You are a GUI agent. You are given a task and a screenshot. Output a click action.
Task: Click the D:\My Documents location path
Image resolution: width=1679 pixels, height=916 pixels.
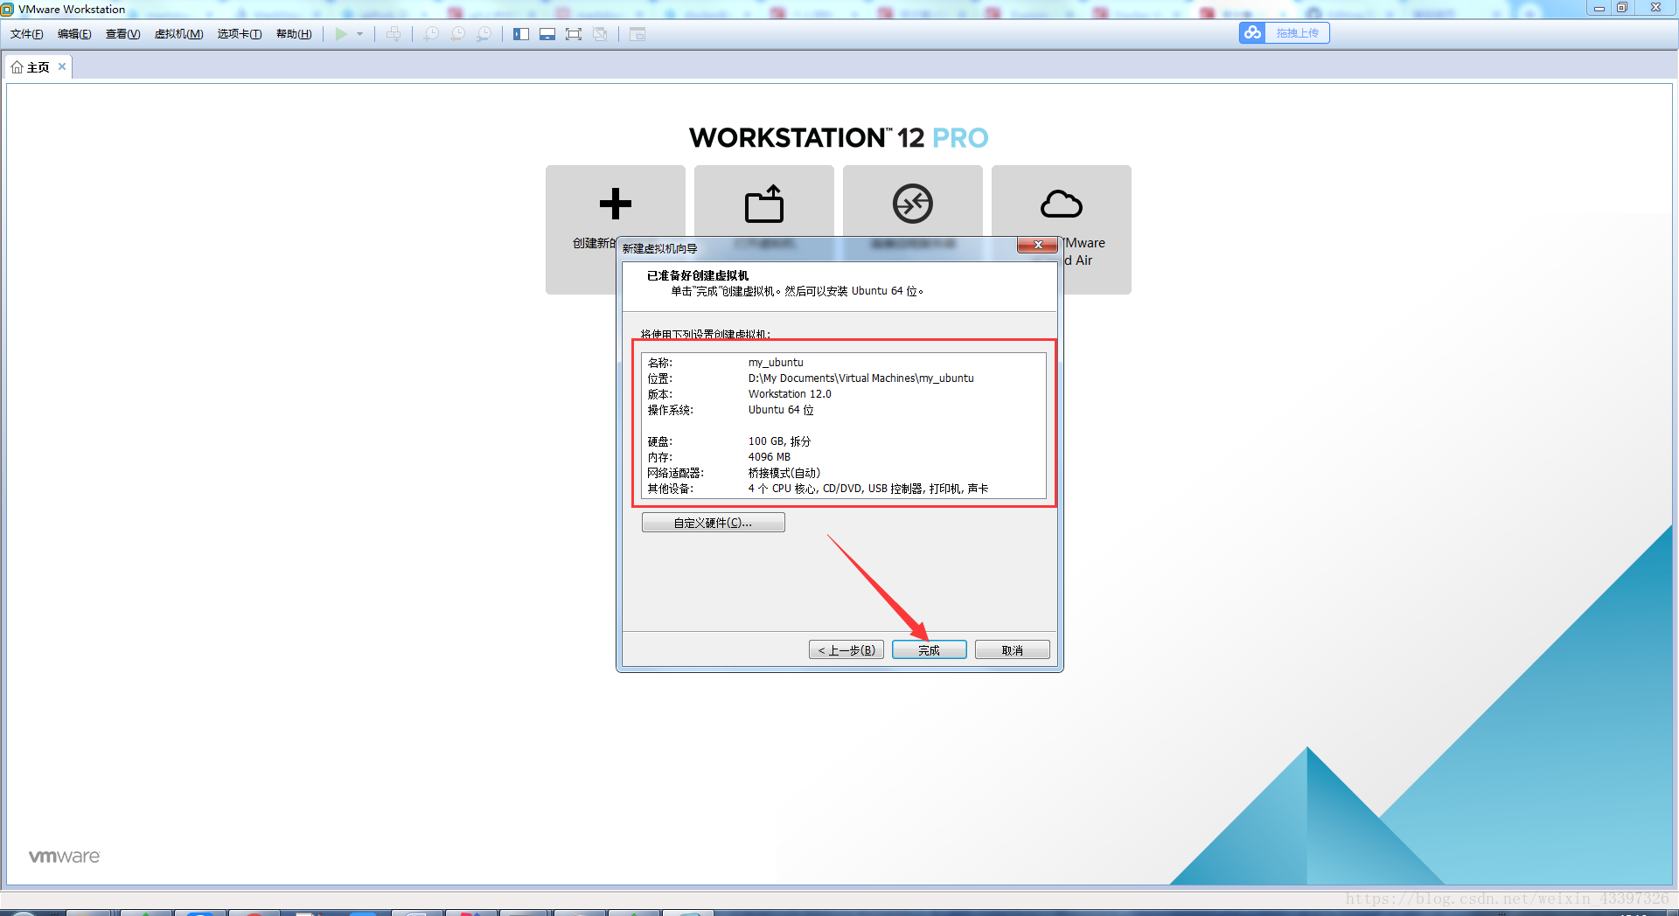[x=860, y=378]
